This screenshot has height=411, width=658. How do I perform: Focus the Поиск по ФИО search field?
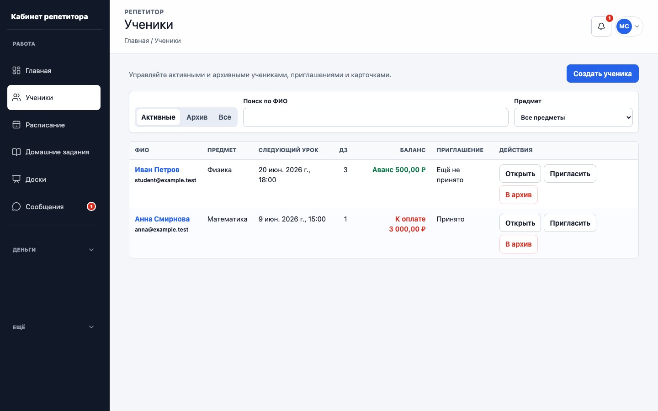point(376,117)
